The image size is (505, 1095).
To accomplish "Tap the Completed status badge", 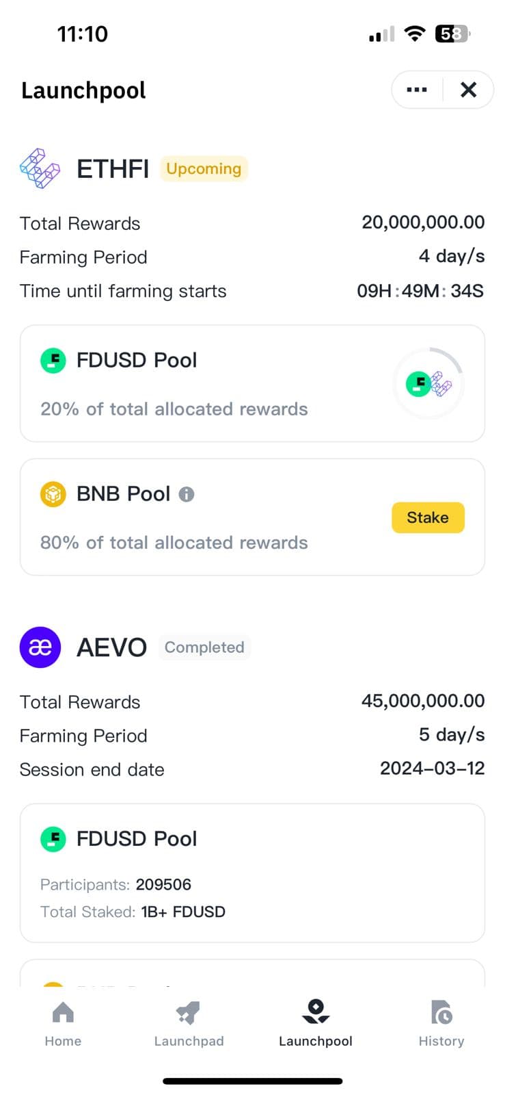I will click(x=204, y=647).
